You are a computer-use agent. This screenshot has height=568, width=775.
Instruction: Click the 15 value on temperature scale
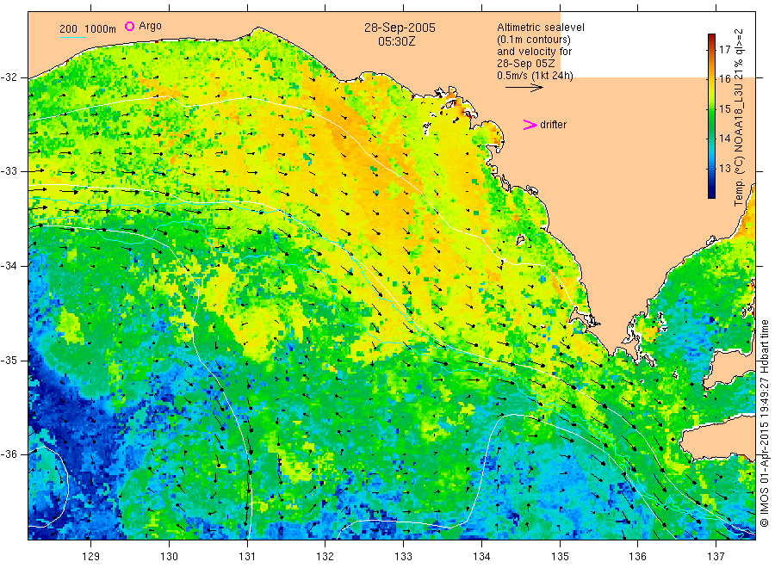tap(724, 108)
